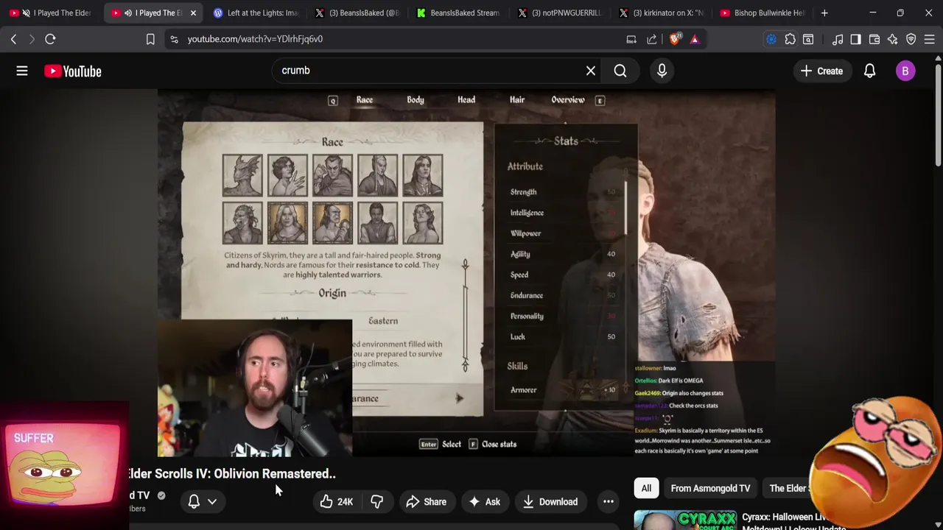This screenshot has width=943, height=530.
Task: Click the browser address bar URL
Action: point(255,39)
